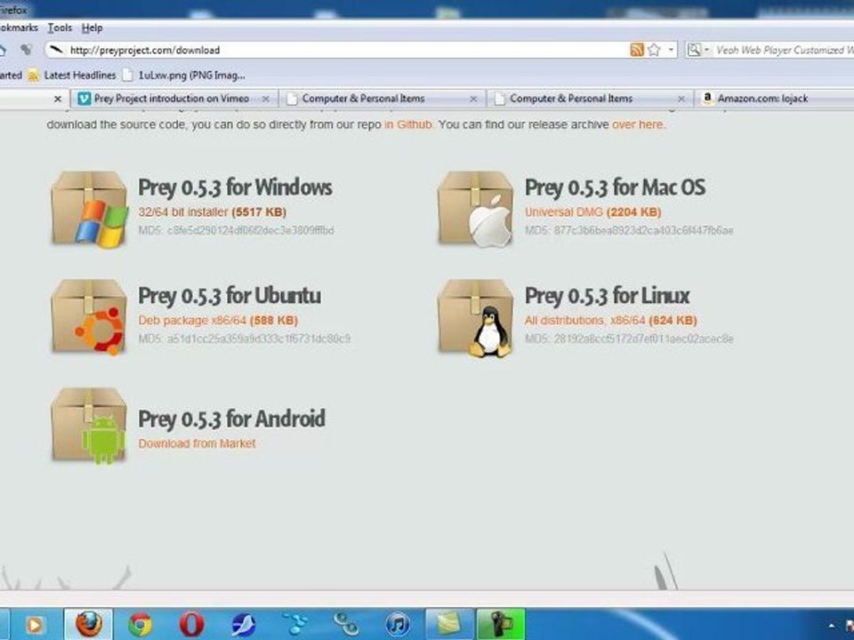Image resolution: width=854 pixels, height=640 pixels.
Task: Click the Prey 0.5.3 for Mac OS heading
Action: click(x=615, y=188)
